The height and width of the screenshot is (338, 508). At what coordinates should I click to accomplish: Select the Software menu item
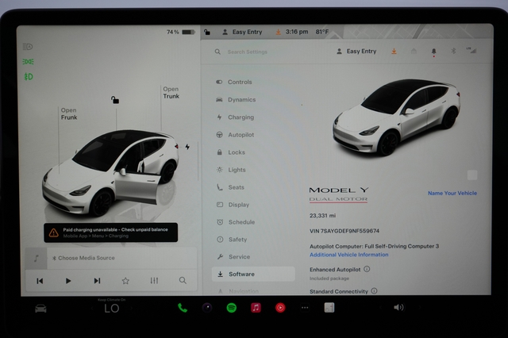click(x=253, y=274)
